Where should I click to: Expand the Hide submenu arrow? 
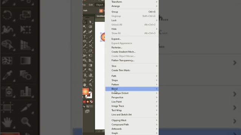click(x=157, y=29)
